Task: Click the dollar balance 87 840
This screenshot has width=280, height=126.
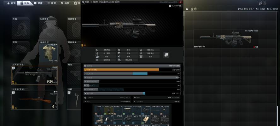Action: tap(272, 9)
